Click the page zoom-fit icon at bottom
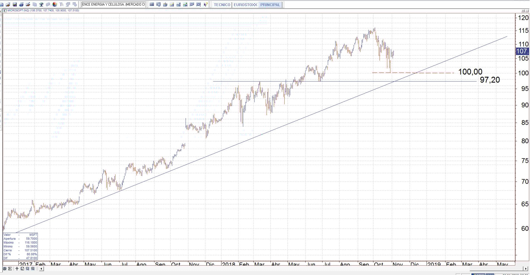The width and height of the screenshot is (532, 275). click(22, 269)
